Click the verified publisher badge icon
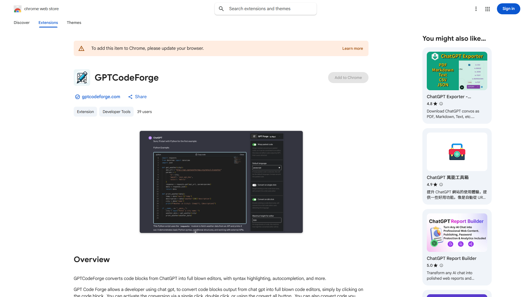The width and height of the screenshot is (528, 297). point(77,97)
